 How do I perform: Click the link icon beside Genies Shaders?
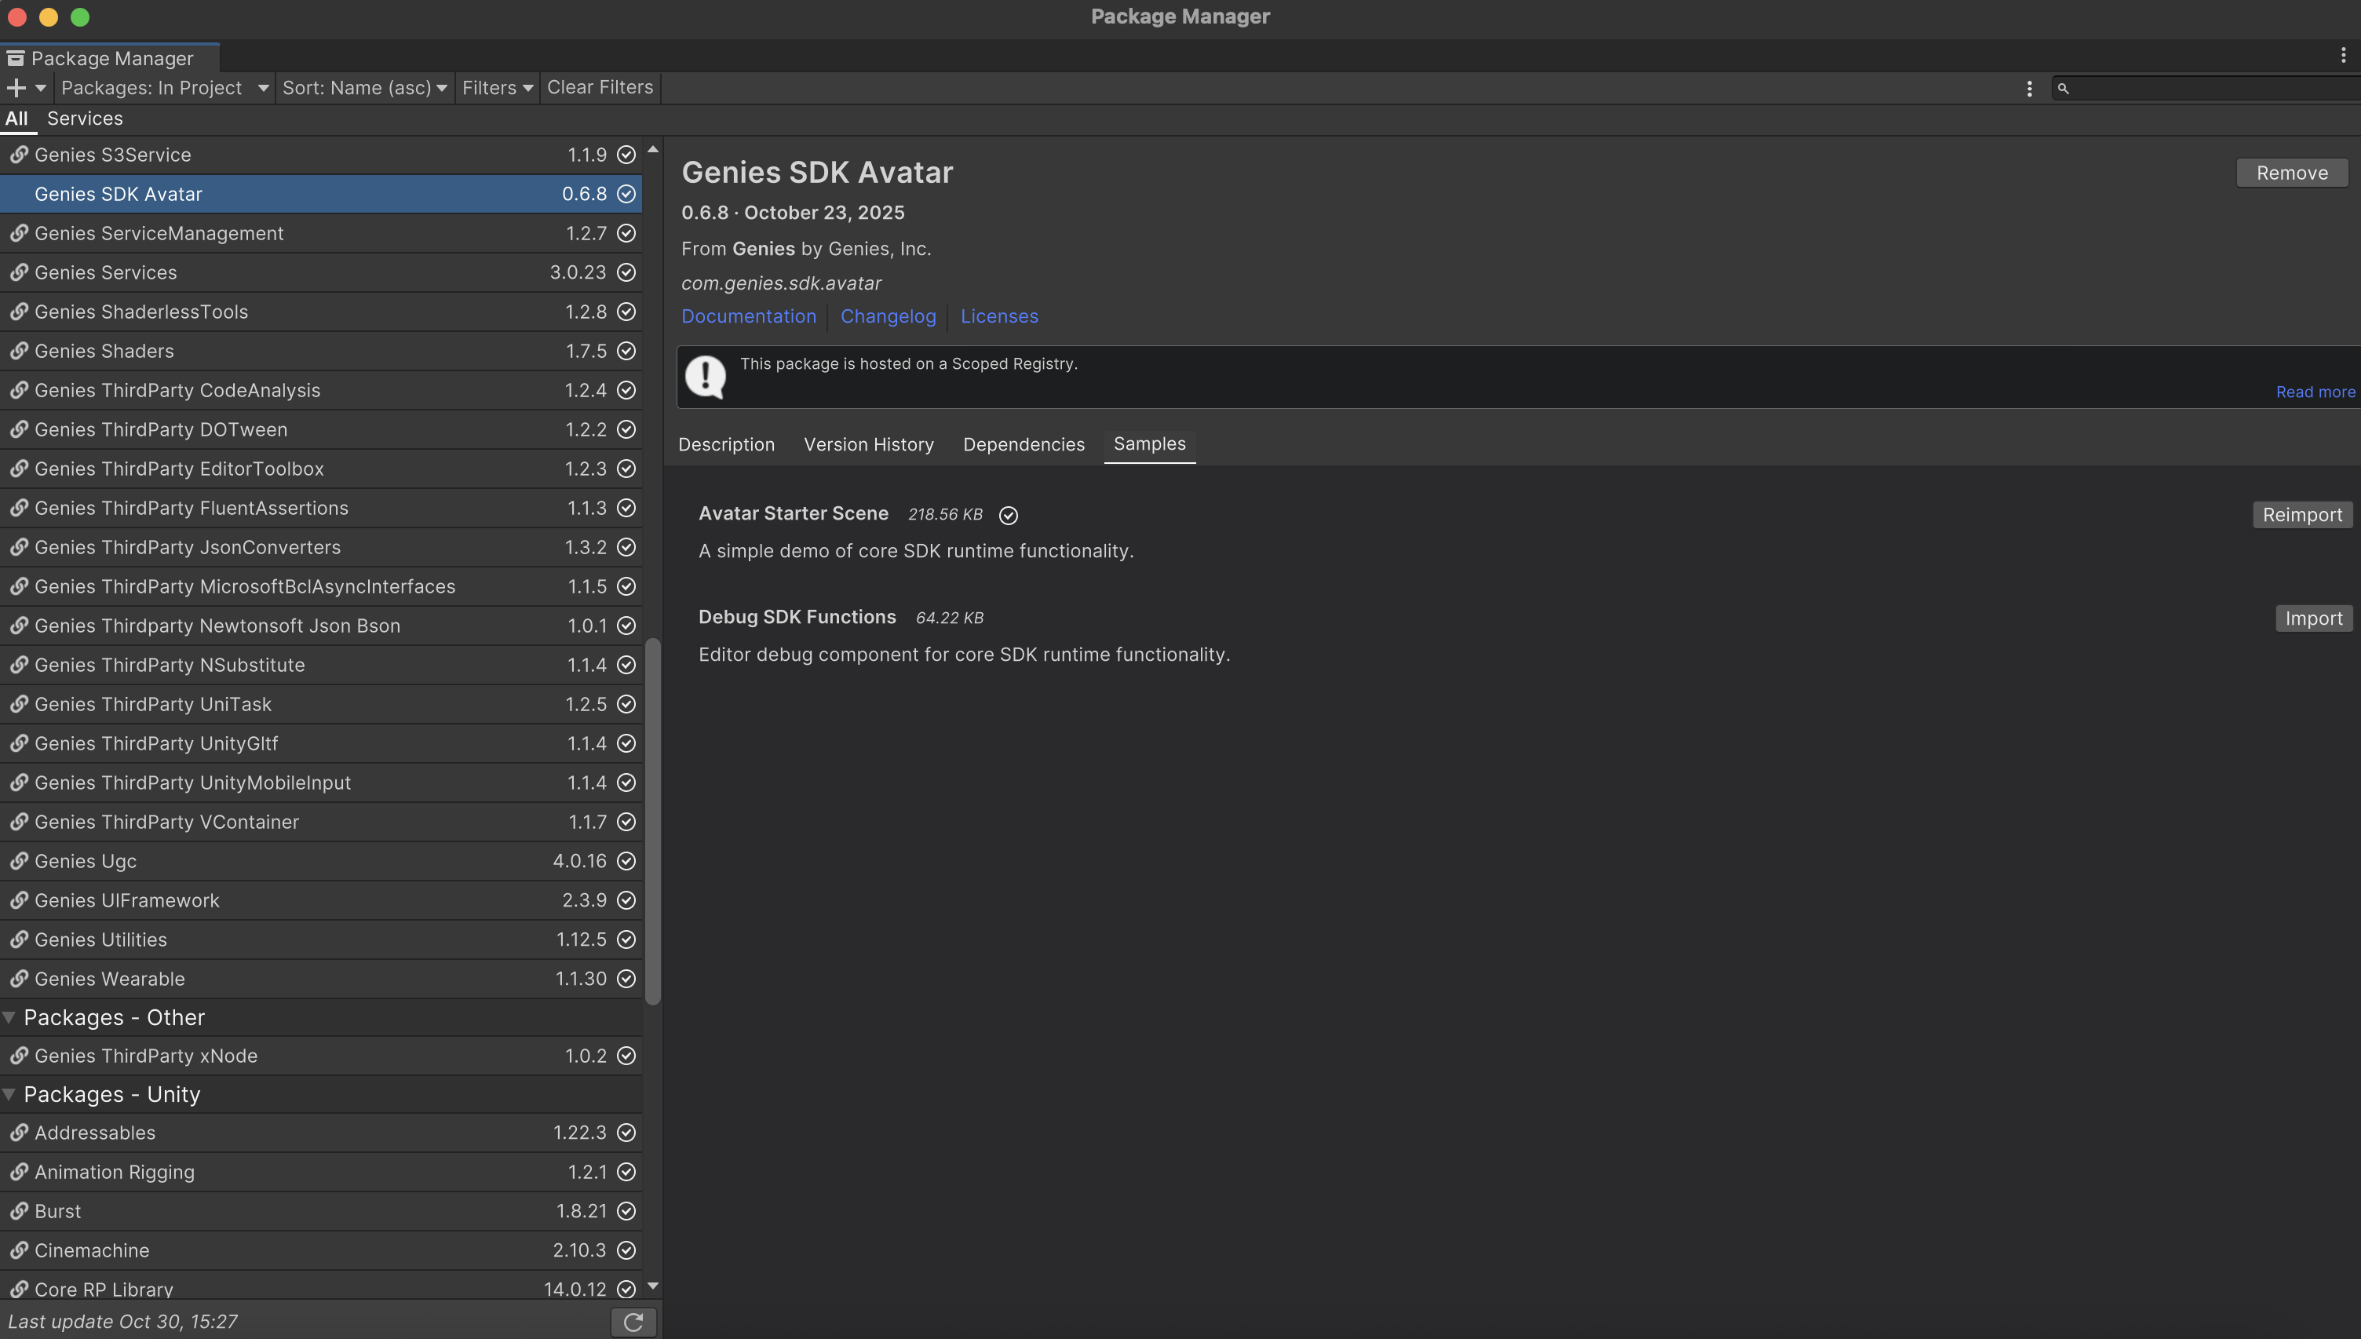click(18, 352)
